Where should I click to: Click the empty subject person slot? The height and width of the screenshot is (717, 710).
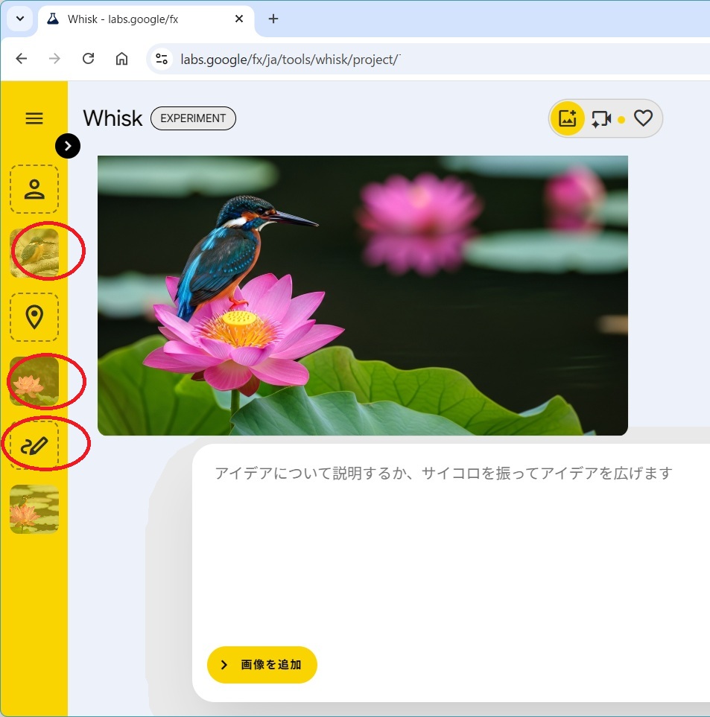tap(34, 189)
